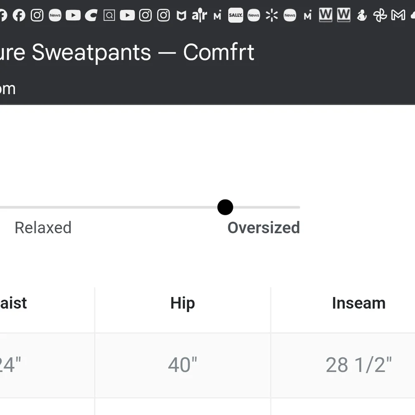Open the 'air' notification icon

(x=199, y=15)
